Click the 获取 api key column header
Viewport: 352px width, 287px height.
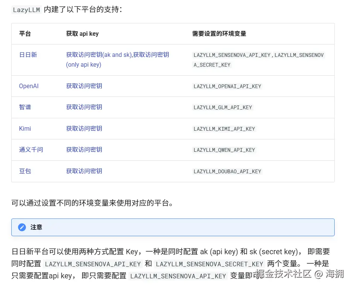tap(82, 34)
